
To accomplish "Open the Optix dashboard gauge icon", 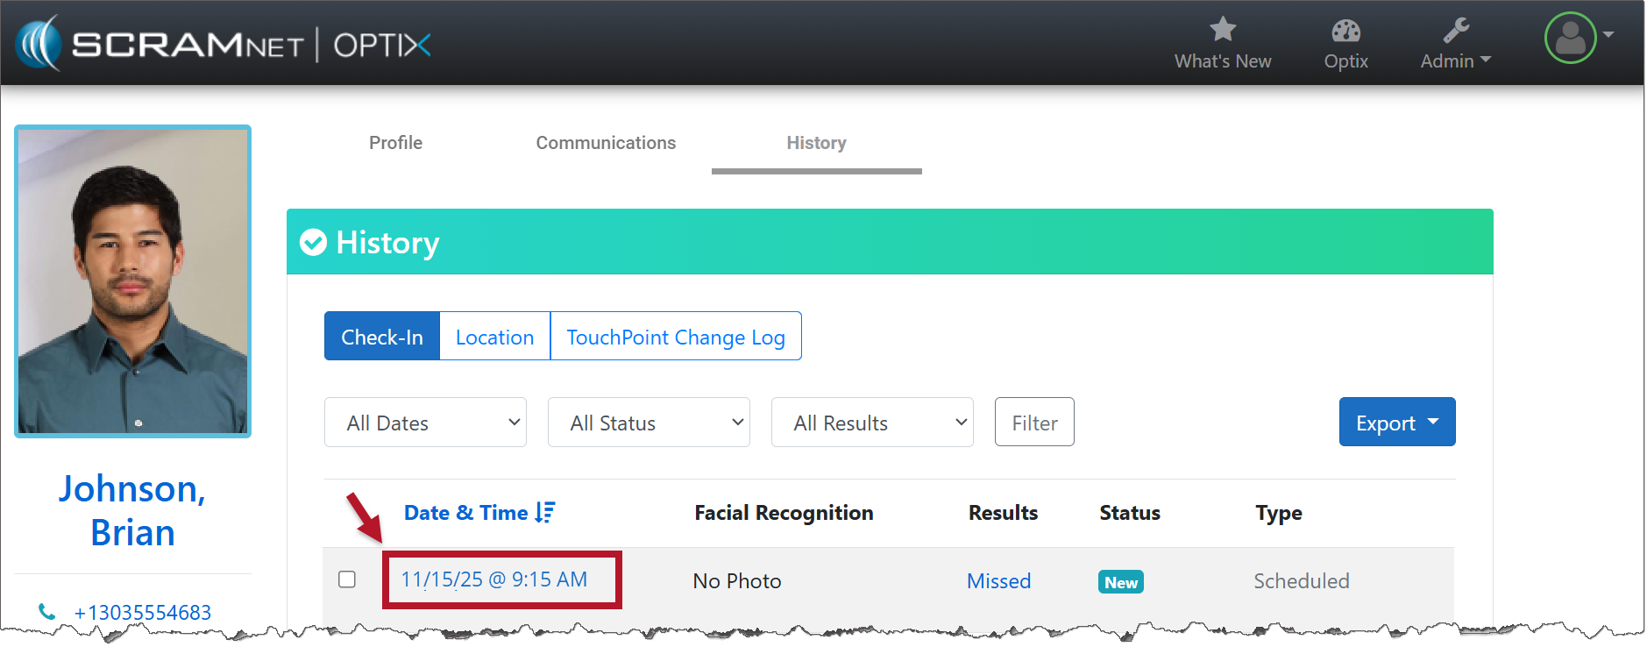I will (1345, 32).
